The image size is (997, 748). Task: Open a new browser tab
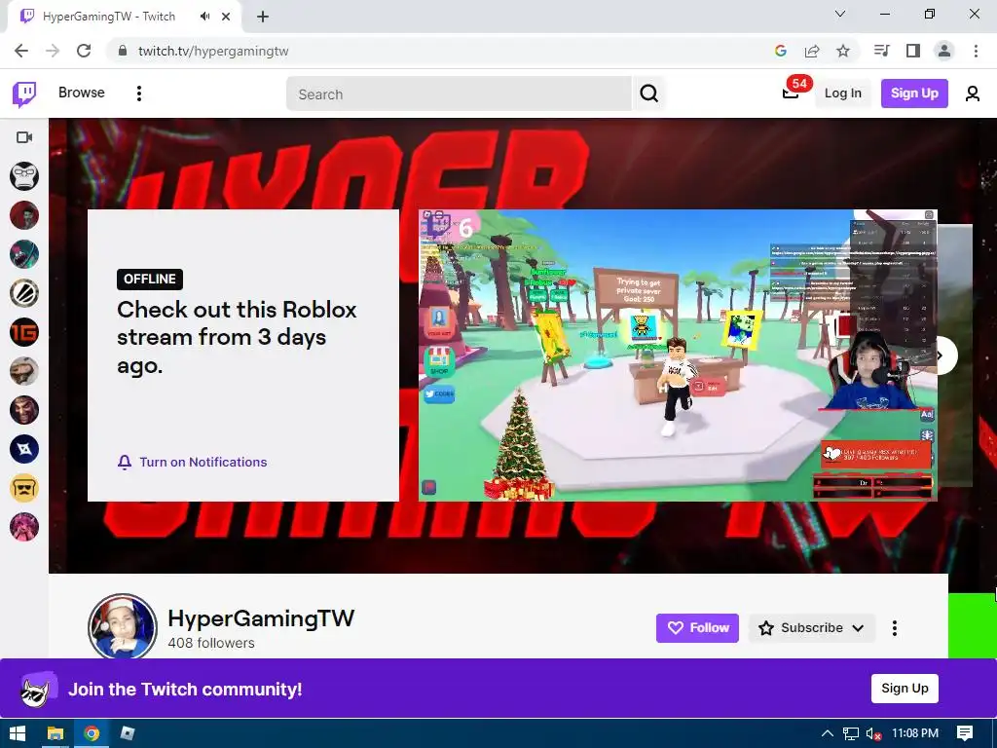click(x=263, y=17)
